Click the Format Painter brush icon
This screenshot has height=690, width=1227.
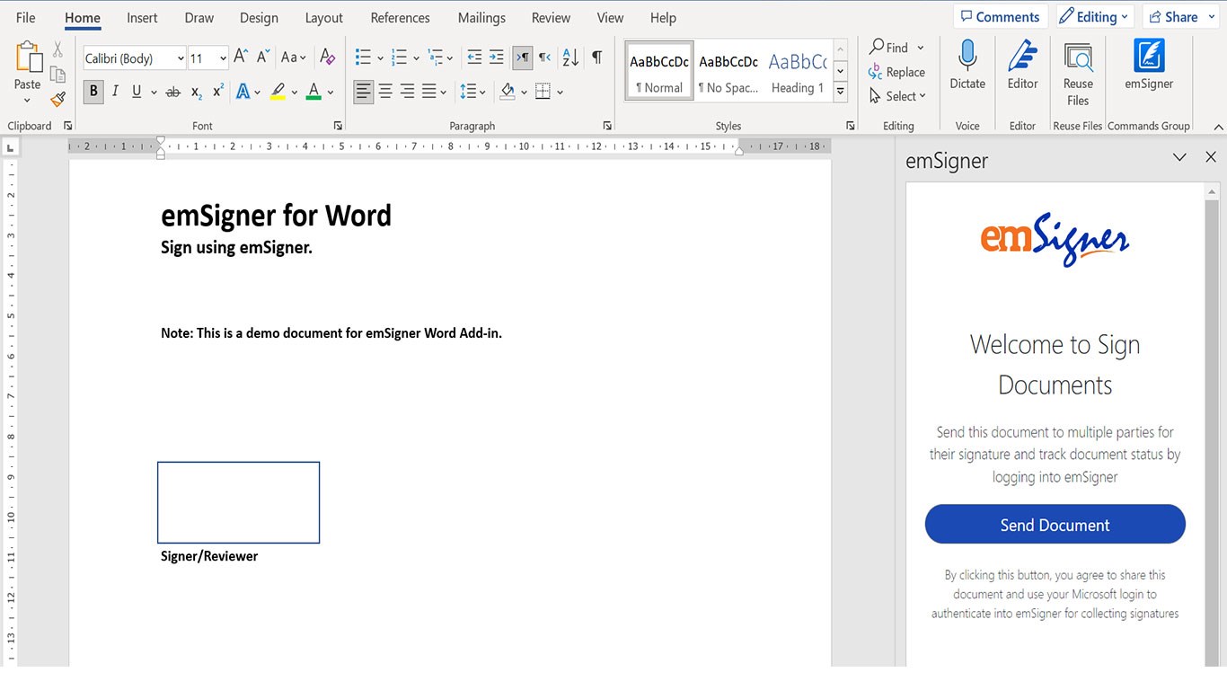pyautogui.click(x=57, y=99)
